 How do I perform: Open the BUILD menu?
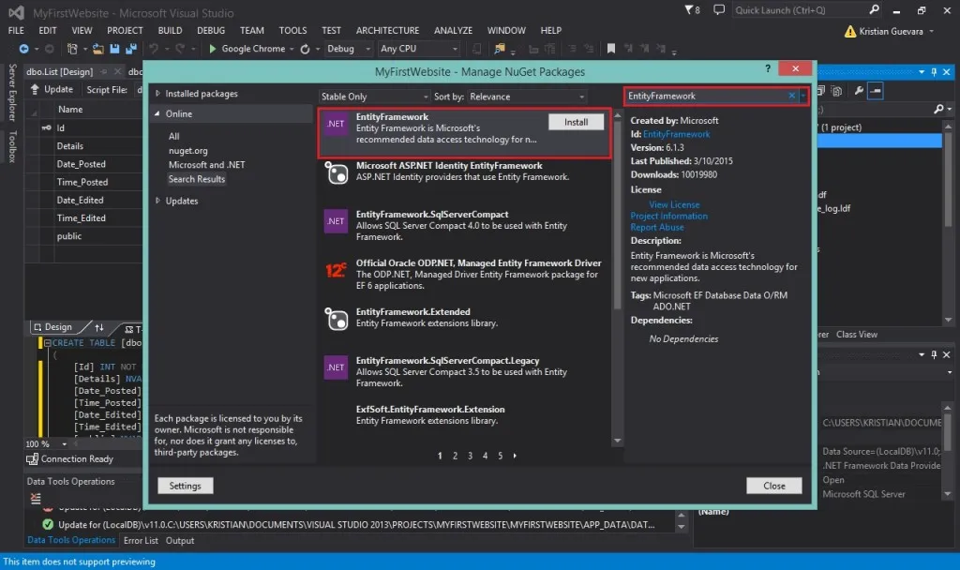coord(170,30)
